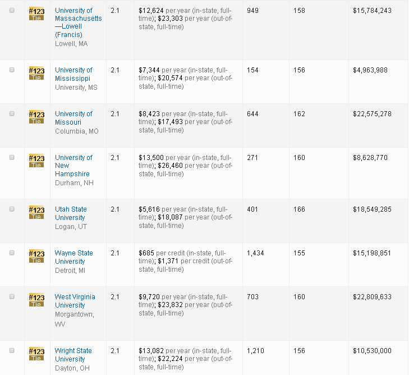Tick the University of Missouri checkbox
409x375 pixels.
pyautogui.click(x=12, y=113)
